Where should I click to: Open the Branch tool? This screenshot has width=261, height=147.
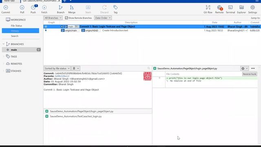point(61,9)
